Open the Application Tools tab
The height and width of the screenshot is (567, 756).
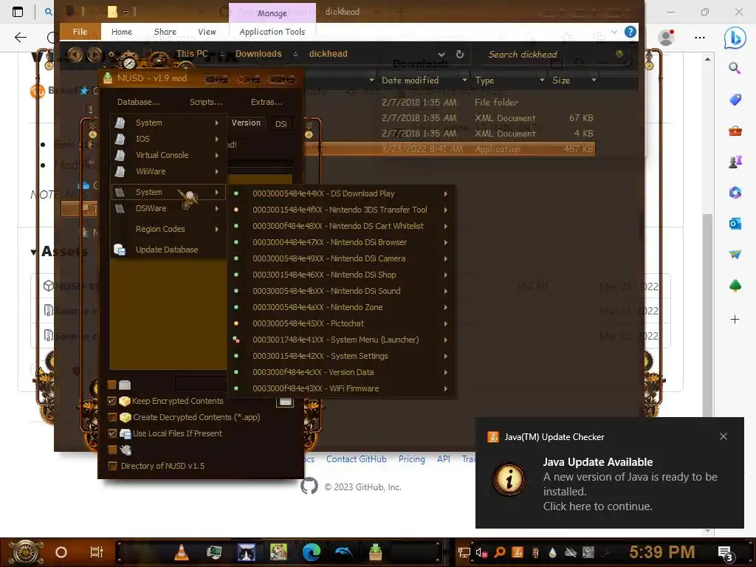coord(272,32)
